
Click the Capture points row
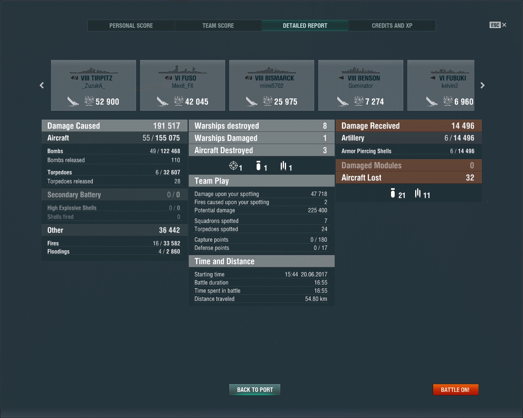click(261, 240)
